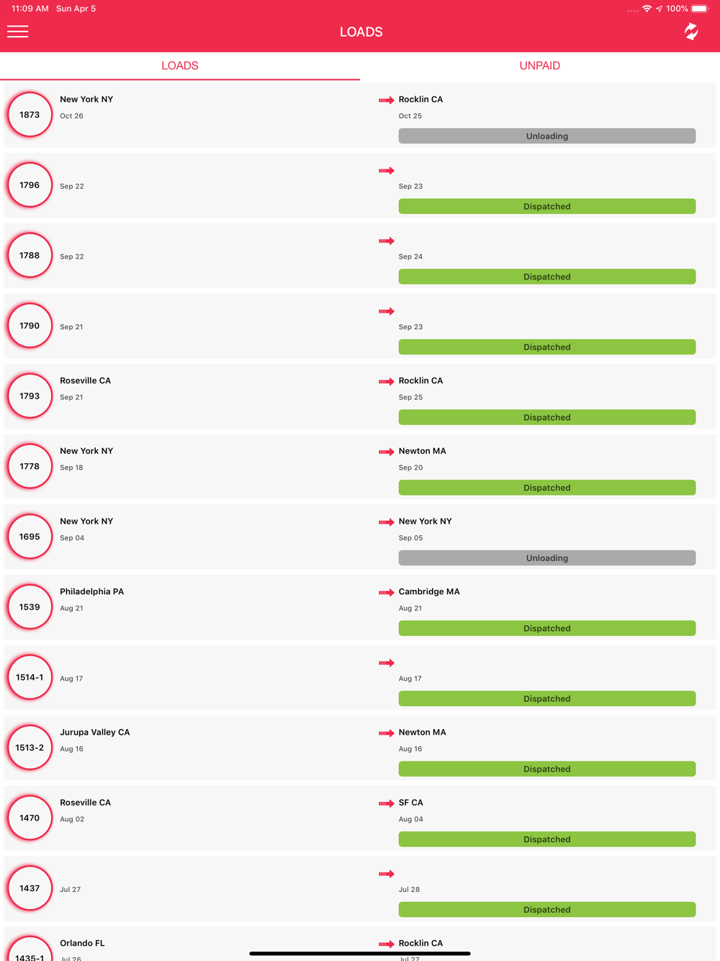Tap load 1513-2 circle badge
The width and height of the screenshot is (720, 961).
(x=30, y=748)
